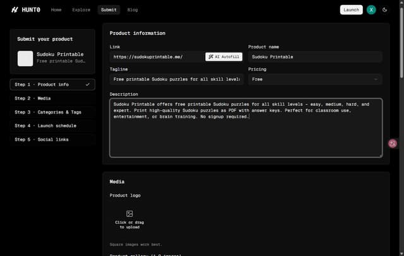
Task: Open the Explore nav item
Action: pyautogui.click(x=81, y=10)
